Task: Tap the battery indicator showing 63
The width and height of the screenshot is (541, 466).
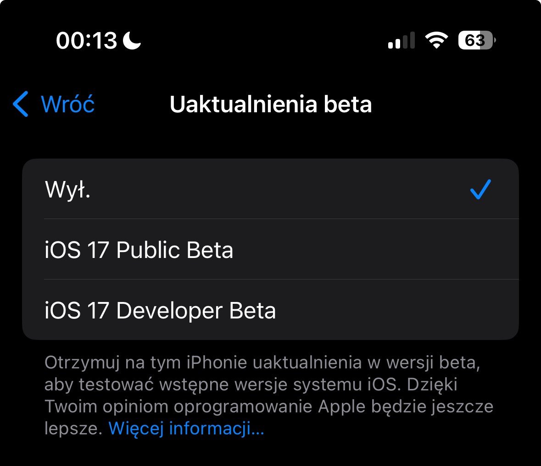Action: tap(477, 40)
